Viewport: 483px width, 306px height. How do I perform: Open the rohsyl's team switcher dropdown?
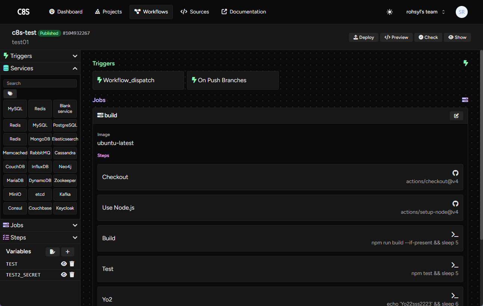pyautogui.click(x=426, y=12)
